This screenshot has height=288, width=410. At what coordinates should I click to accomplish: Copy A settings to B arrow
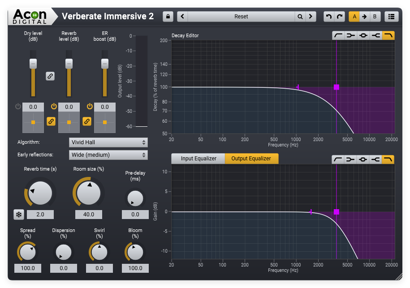pyautogui.click(x=364, y=17)
